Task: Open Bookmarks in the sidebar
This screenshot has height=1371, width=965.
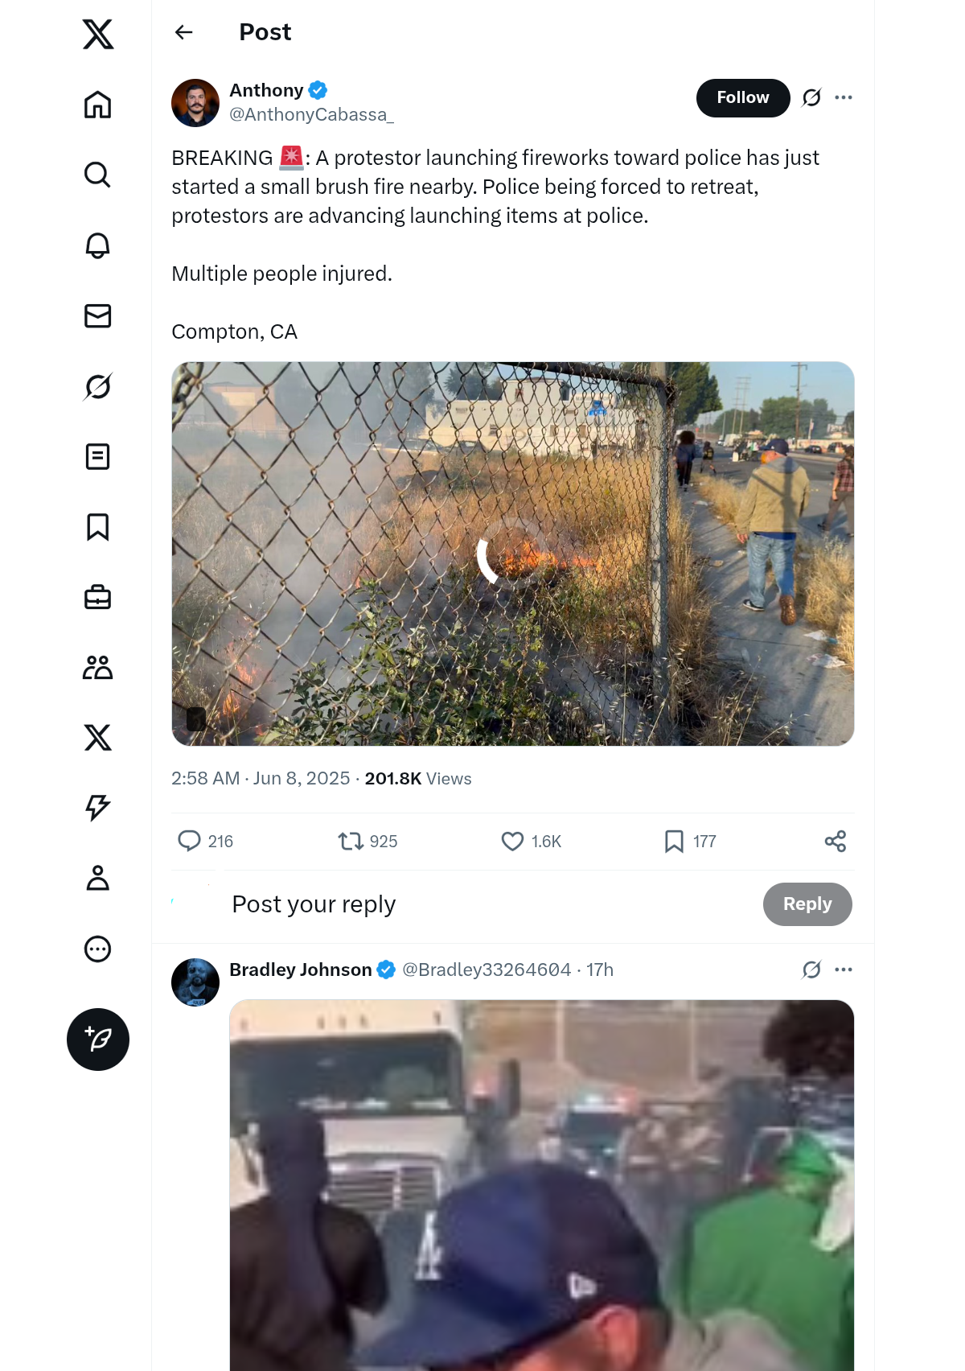Action: click(97, 527)
